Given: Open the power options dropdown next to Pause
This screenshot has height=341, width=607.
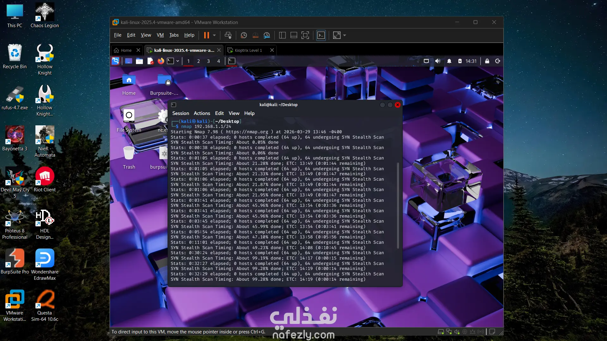Looking at the screenshot, I should tap(214, 35).
